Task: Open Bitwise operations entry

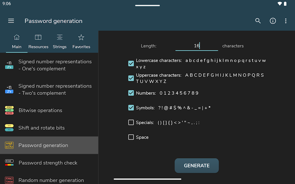Action: [x=49, y=110]
